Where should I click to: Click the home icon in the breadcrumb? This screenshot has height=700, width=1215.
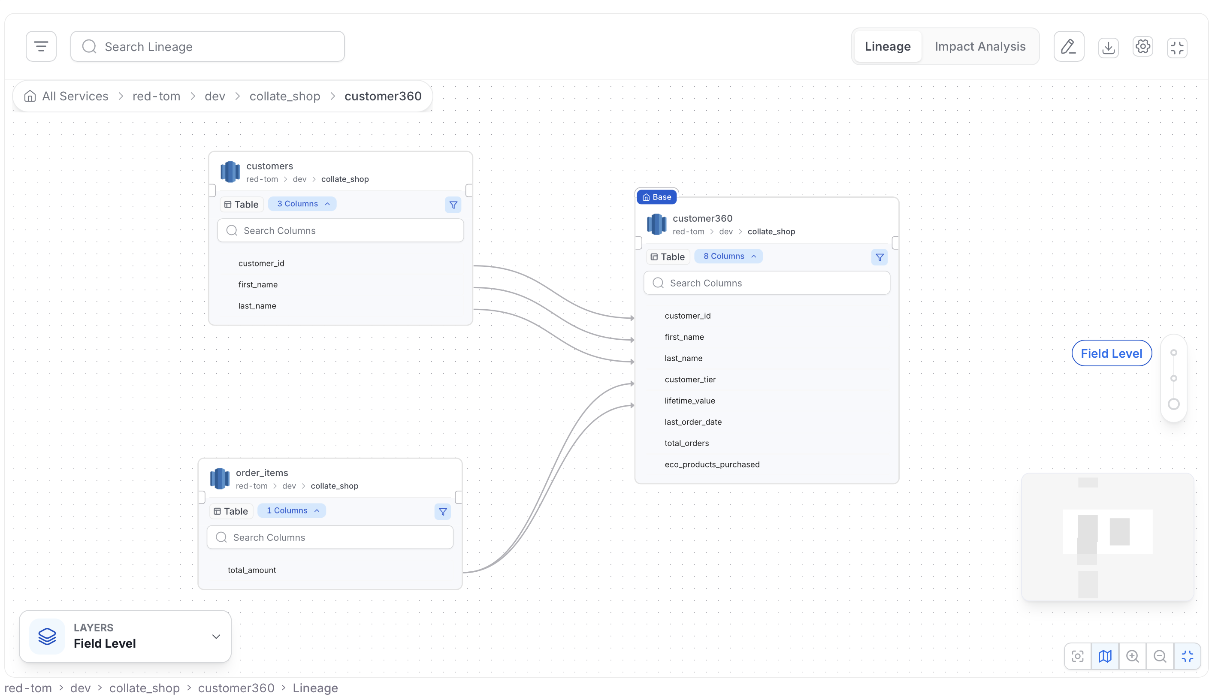coord(30,96)
